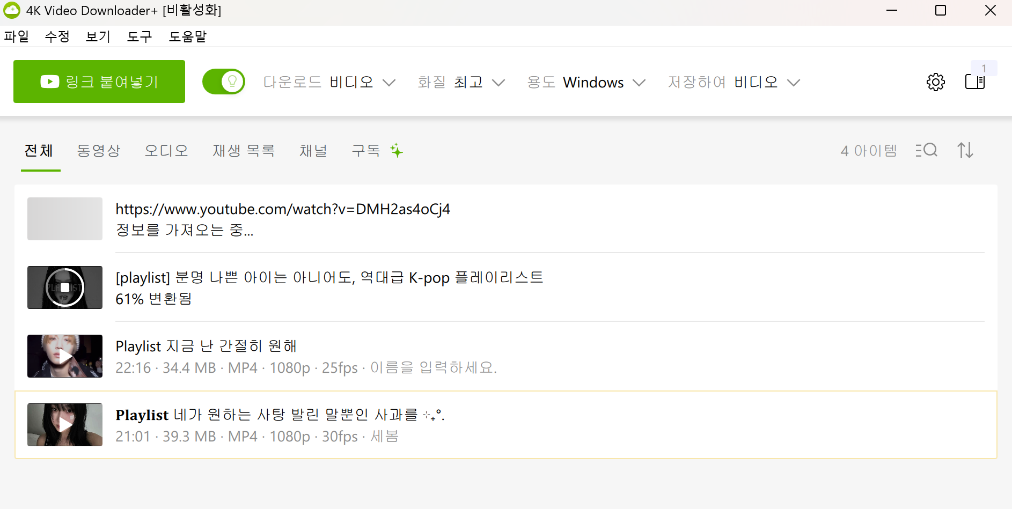Image resolution: width=1012 pixels, height=509 pixels.
Task: Click the 링크 붙여넣기 button
Action: [x=99, y=82]
